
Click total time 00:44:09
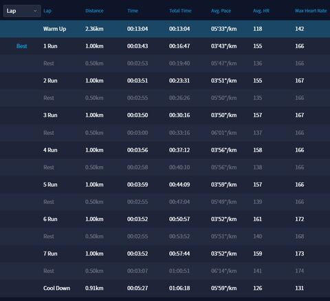(179, 185)
